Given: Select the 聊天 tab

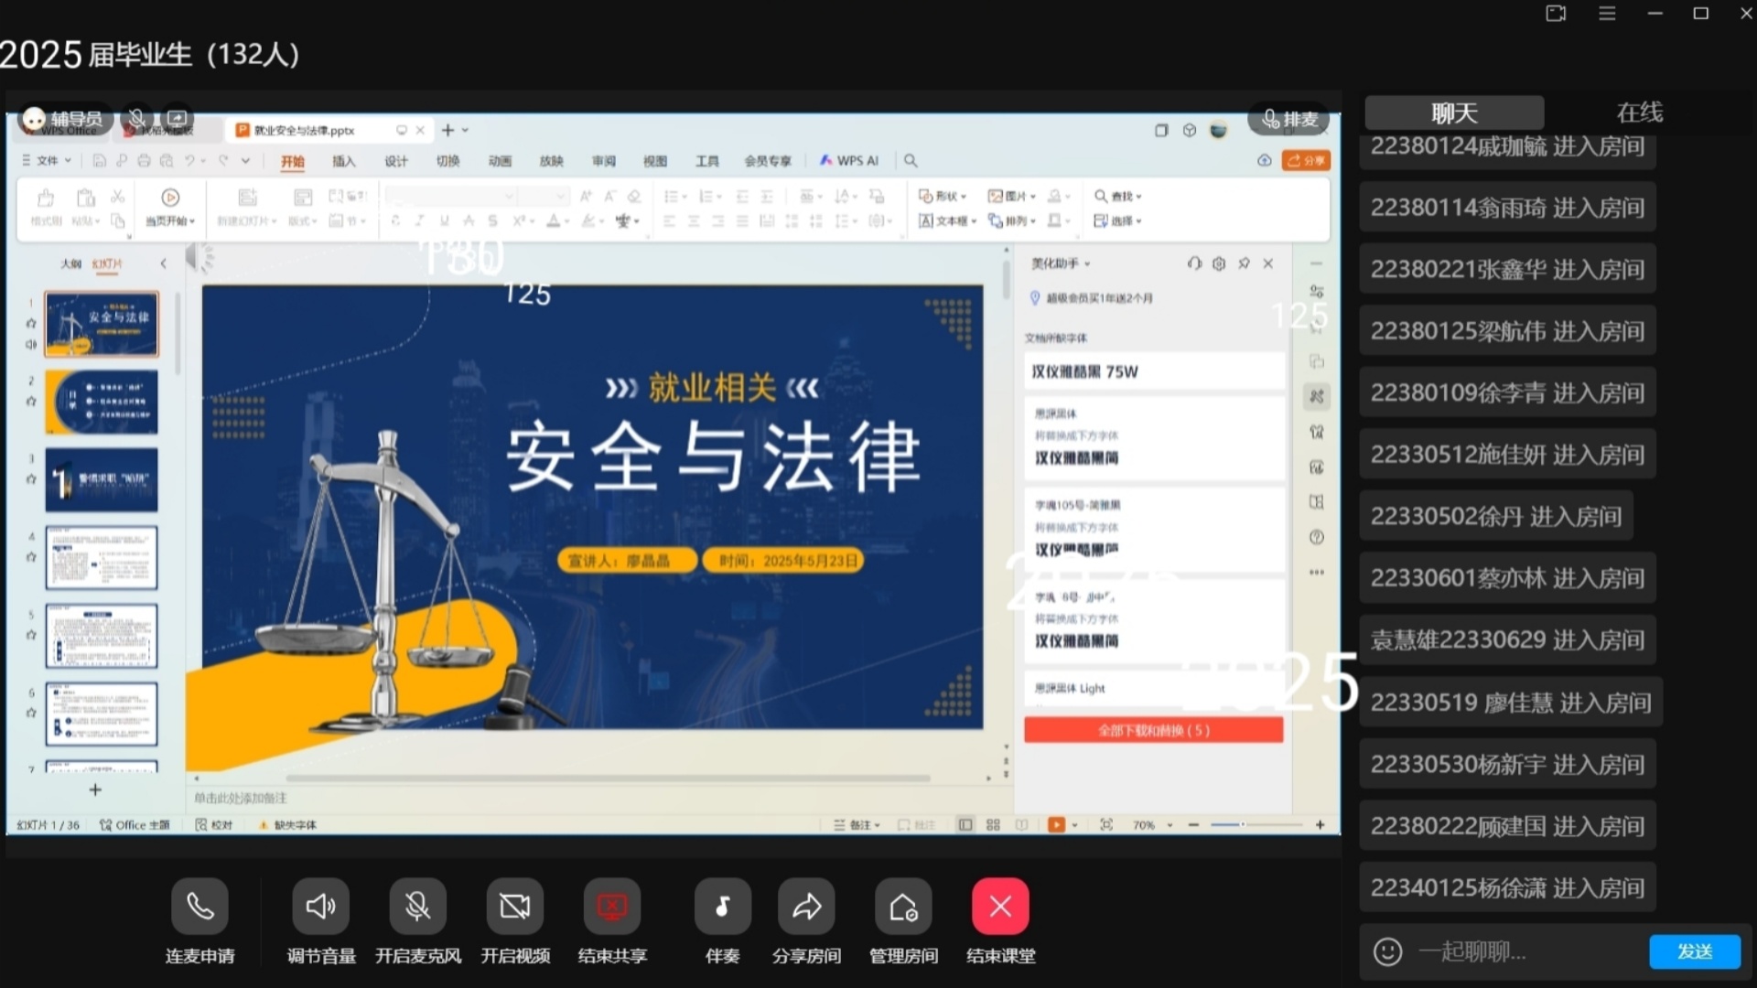Looking at the screenshot, I should 1454,113.
